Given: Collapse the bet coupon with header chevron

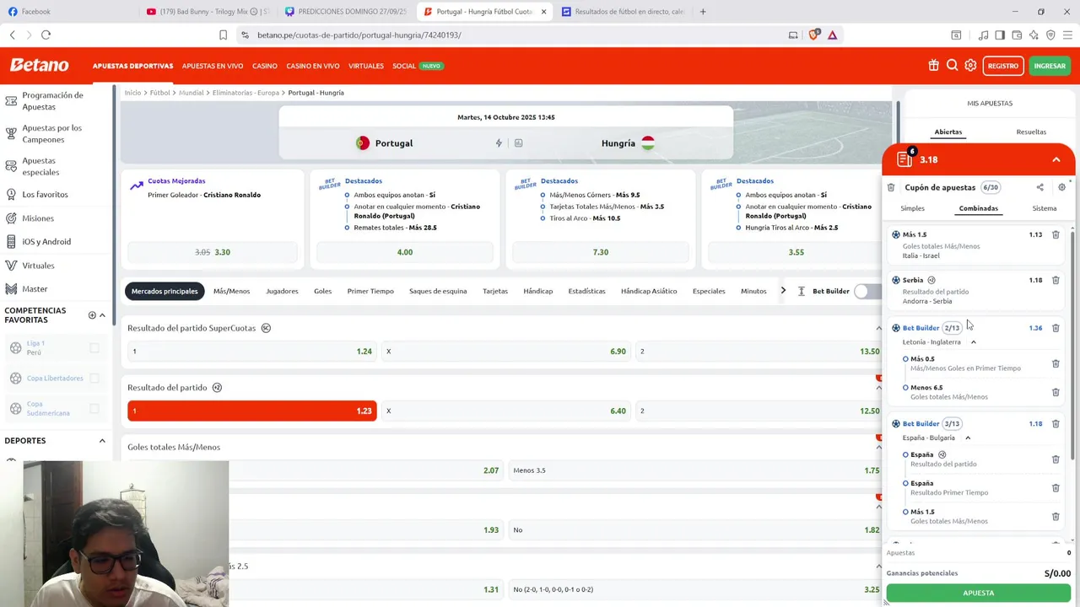Looking at the screenshot, I should (1056, 159).
